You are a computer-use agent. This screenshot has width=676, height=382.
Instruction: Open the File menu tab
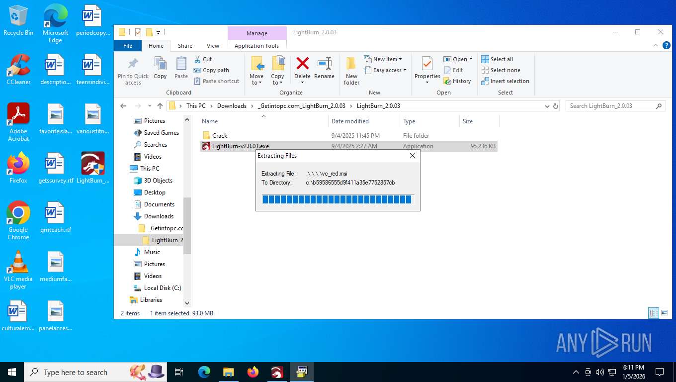coord(128,46)
